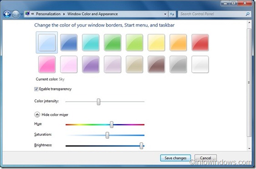Click the Saturation slider handle
256x169 pixels.
[x=107, y=135]
